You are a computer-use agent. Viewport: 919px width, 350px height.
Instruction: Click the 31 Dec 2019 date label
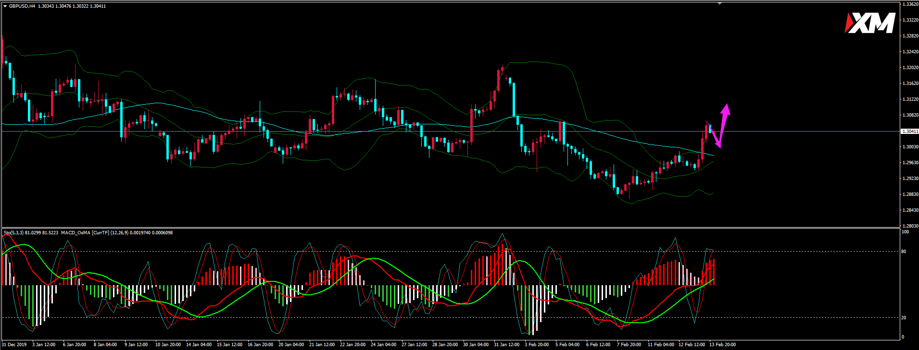pos(14,345)
